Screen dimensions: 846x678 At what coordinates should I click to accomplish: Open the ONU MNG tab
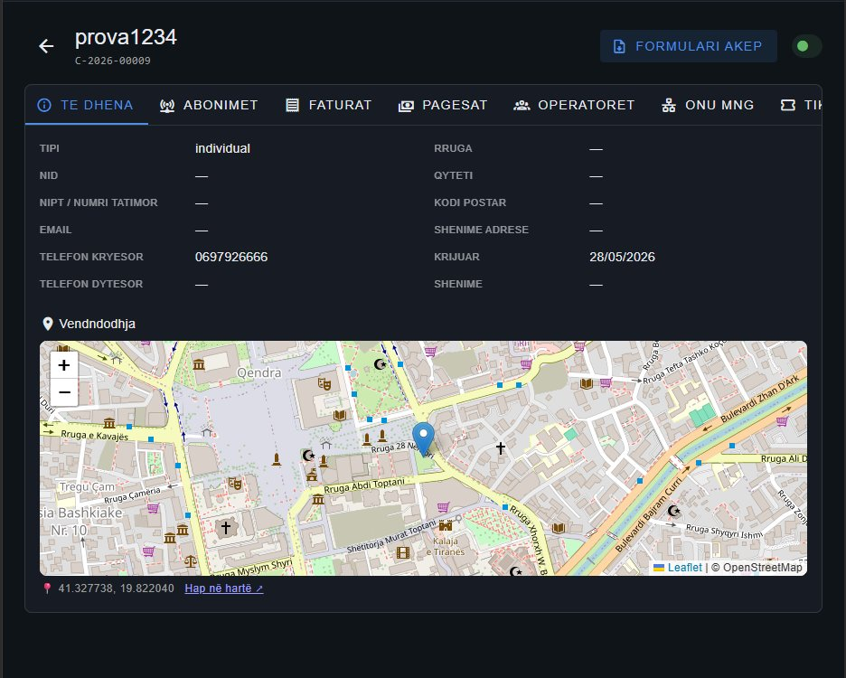pyautogui.click(x=708, y=105)
